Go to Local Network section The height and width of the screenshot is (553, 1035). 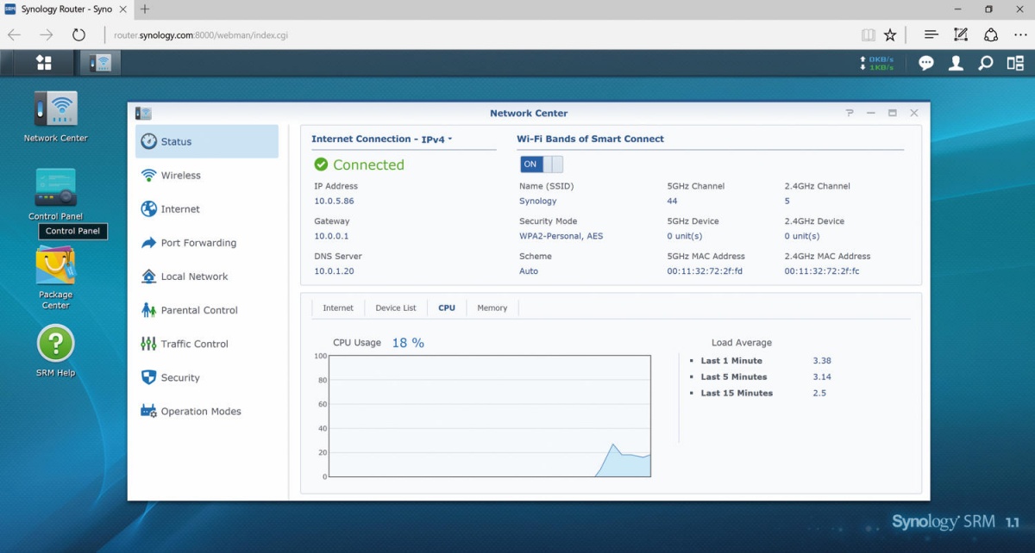tap(207, 276)
